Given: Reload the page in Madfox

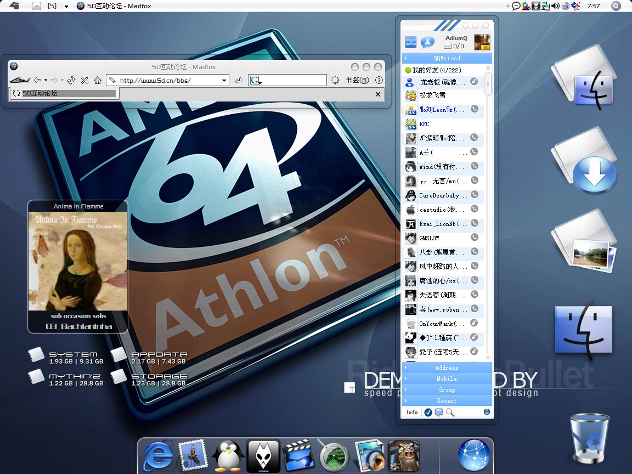Looking at the screenshot, I should (x=71, y=80).
